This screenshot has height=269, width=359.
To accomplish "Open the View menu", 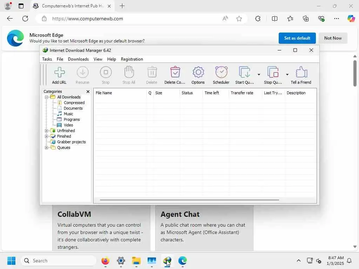I will (x=98, y=59).
